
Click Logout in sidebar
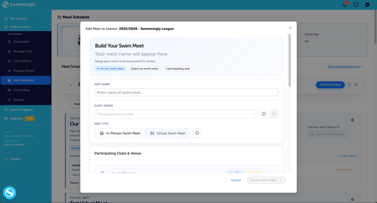(x=12, y=159)
